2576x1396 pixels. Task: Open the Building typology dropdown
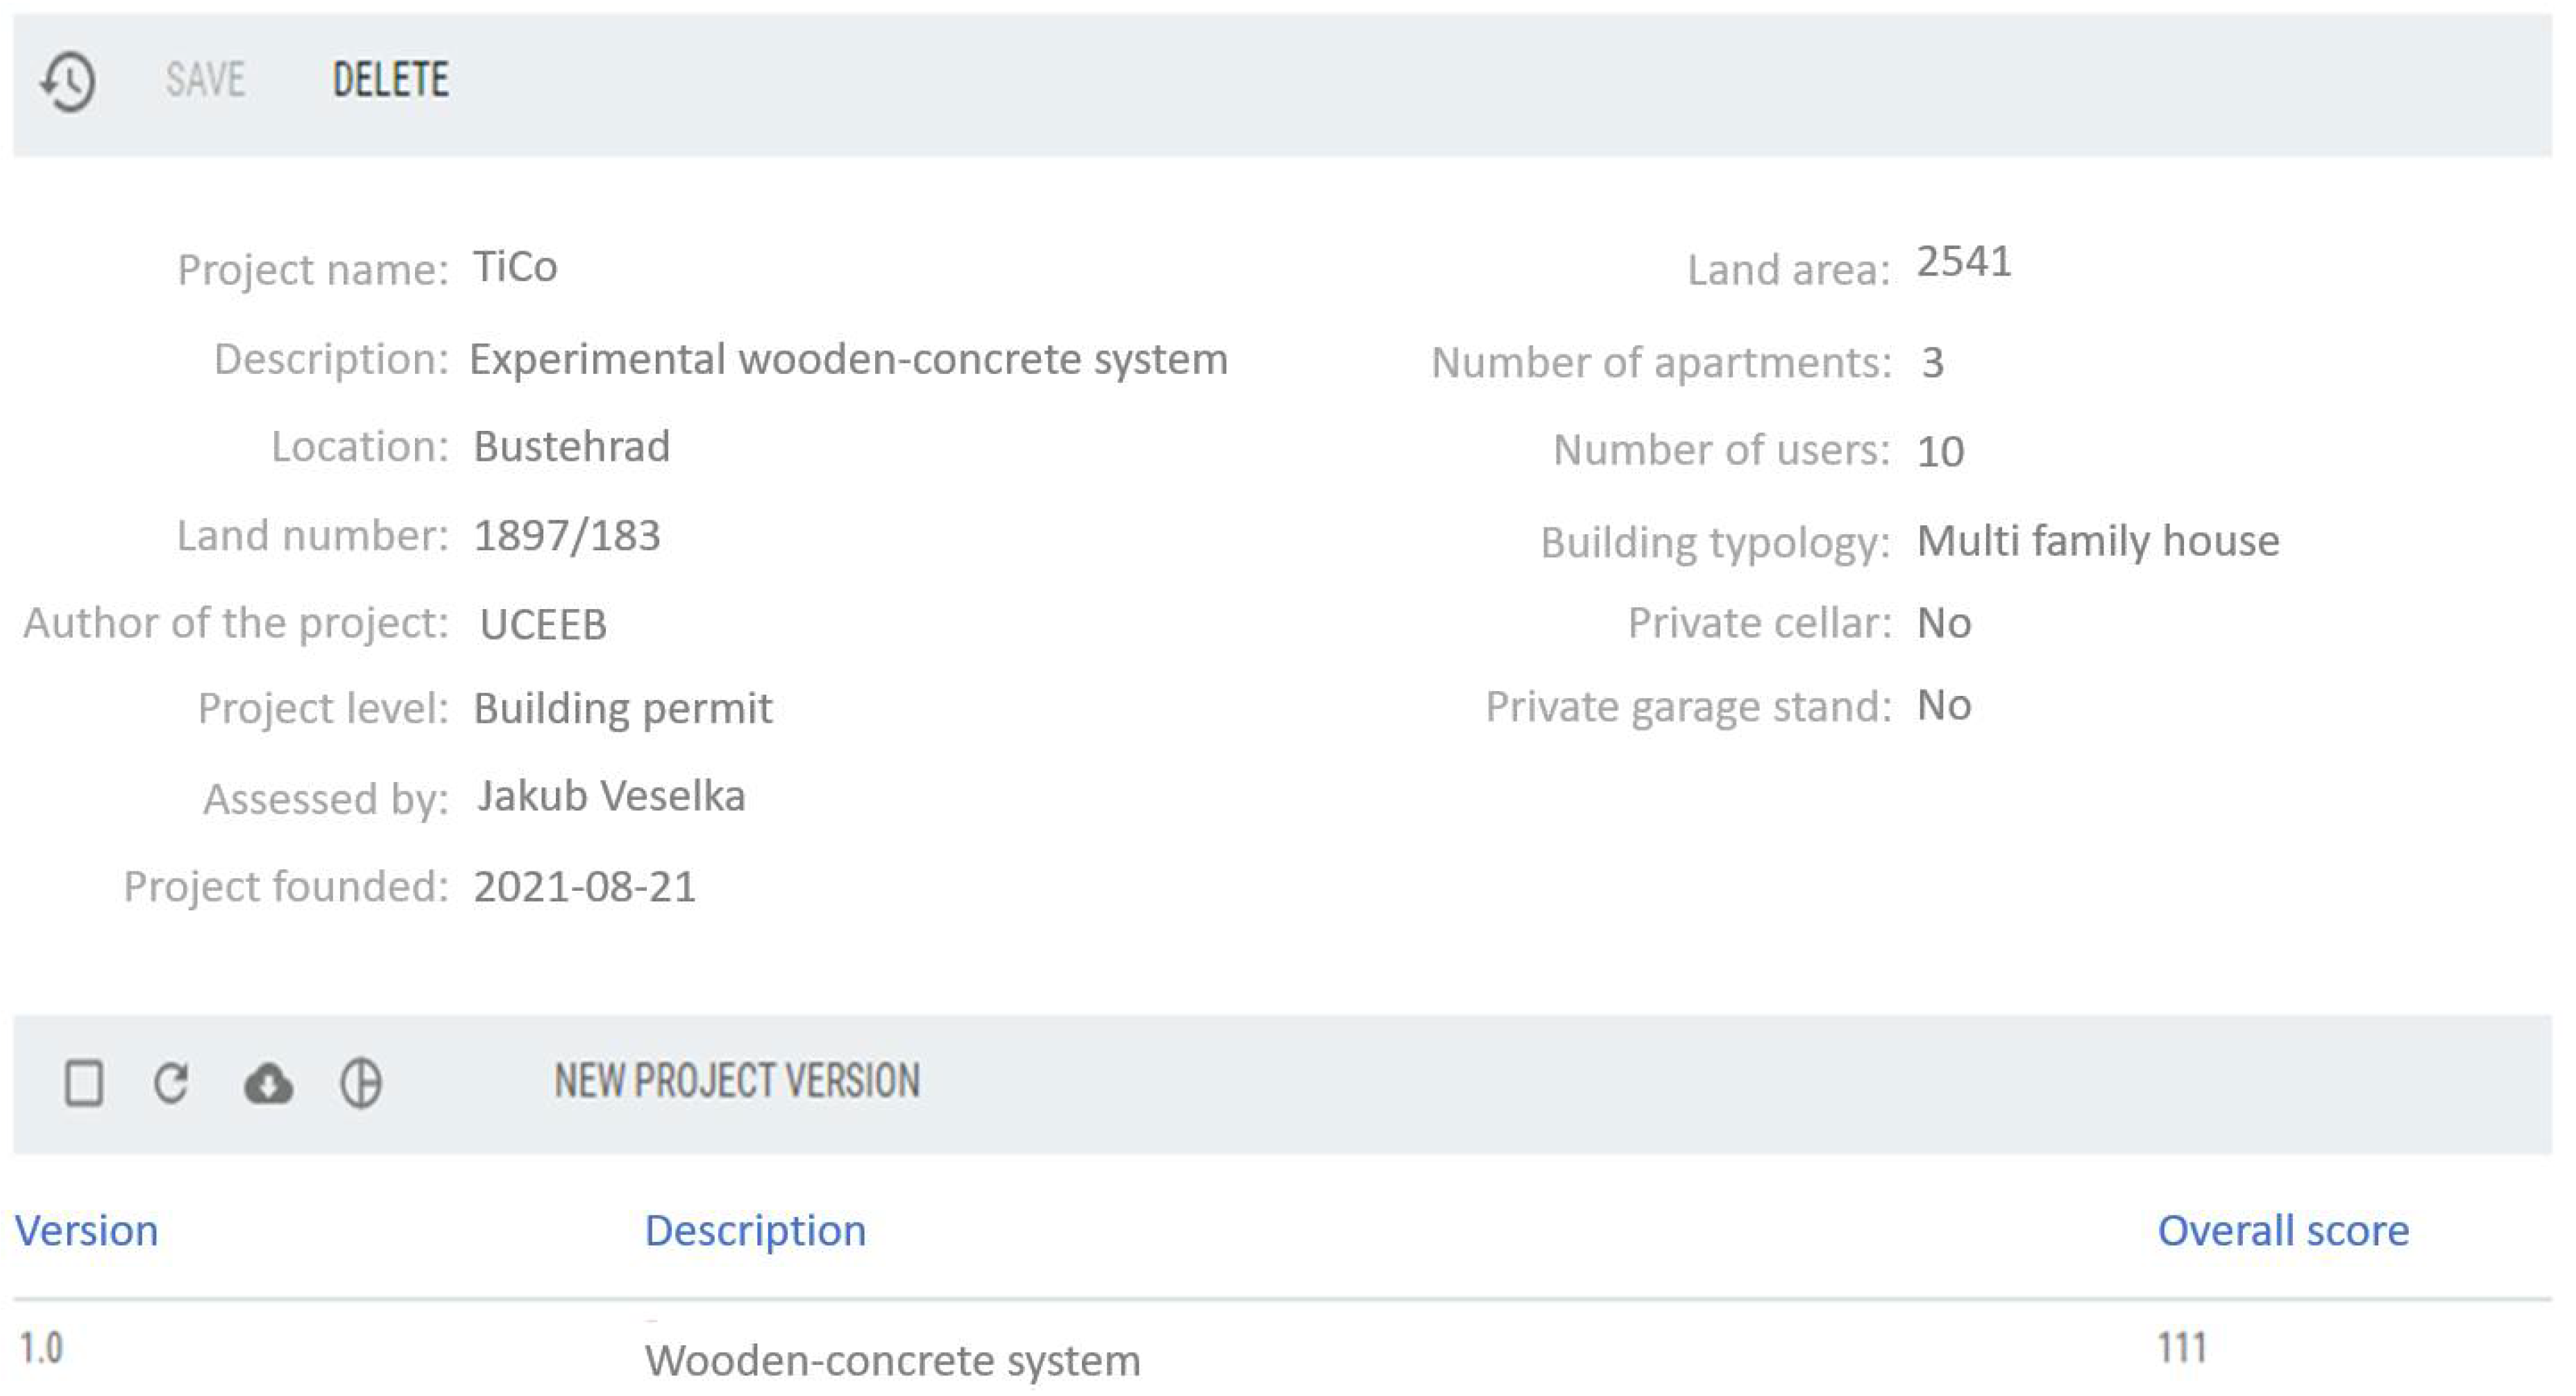click(2097, 541)
